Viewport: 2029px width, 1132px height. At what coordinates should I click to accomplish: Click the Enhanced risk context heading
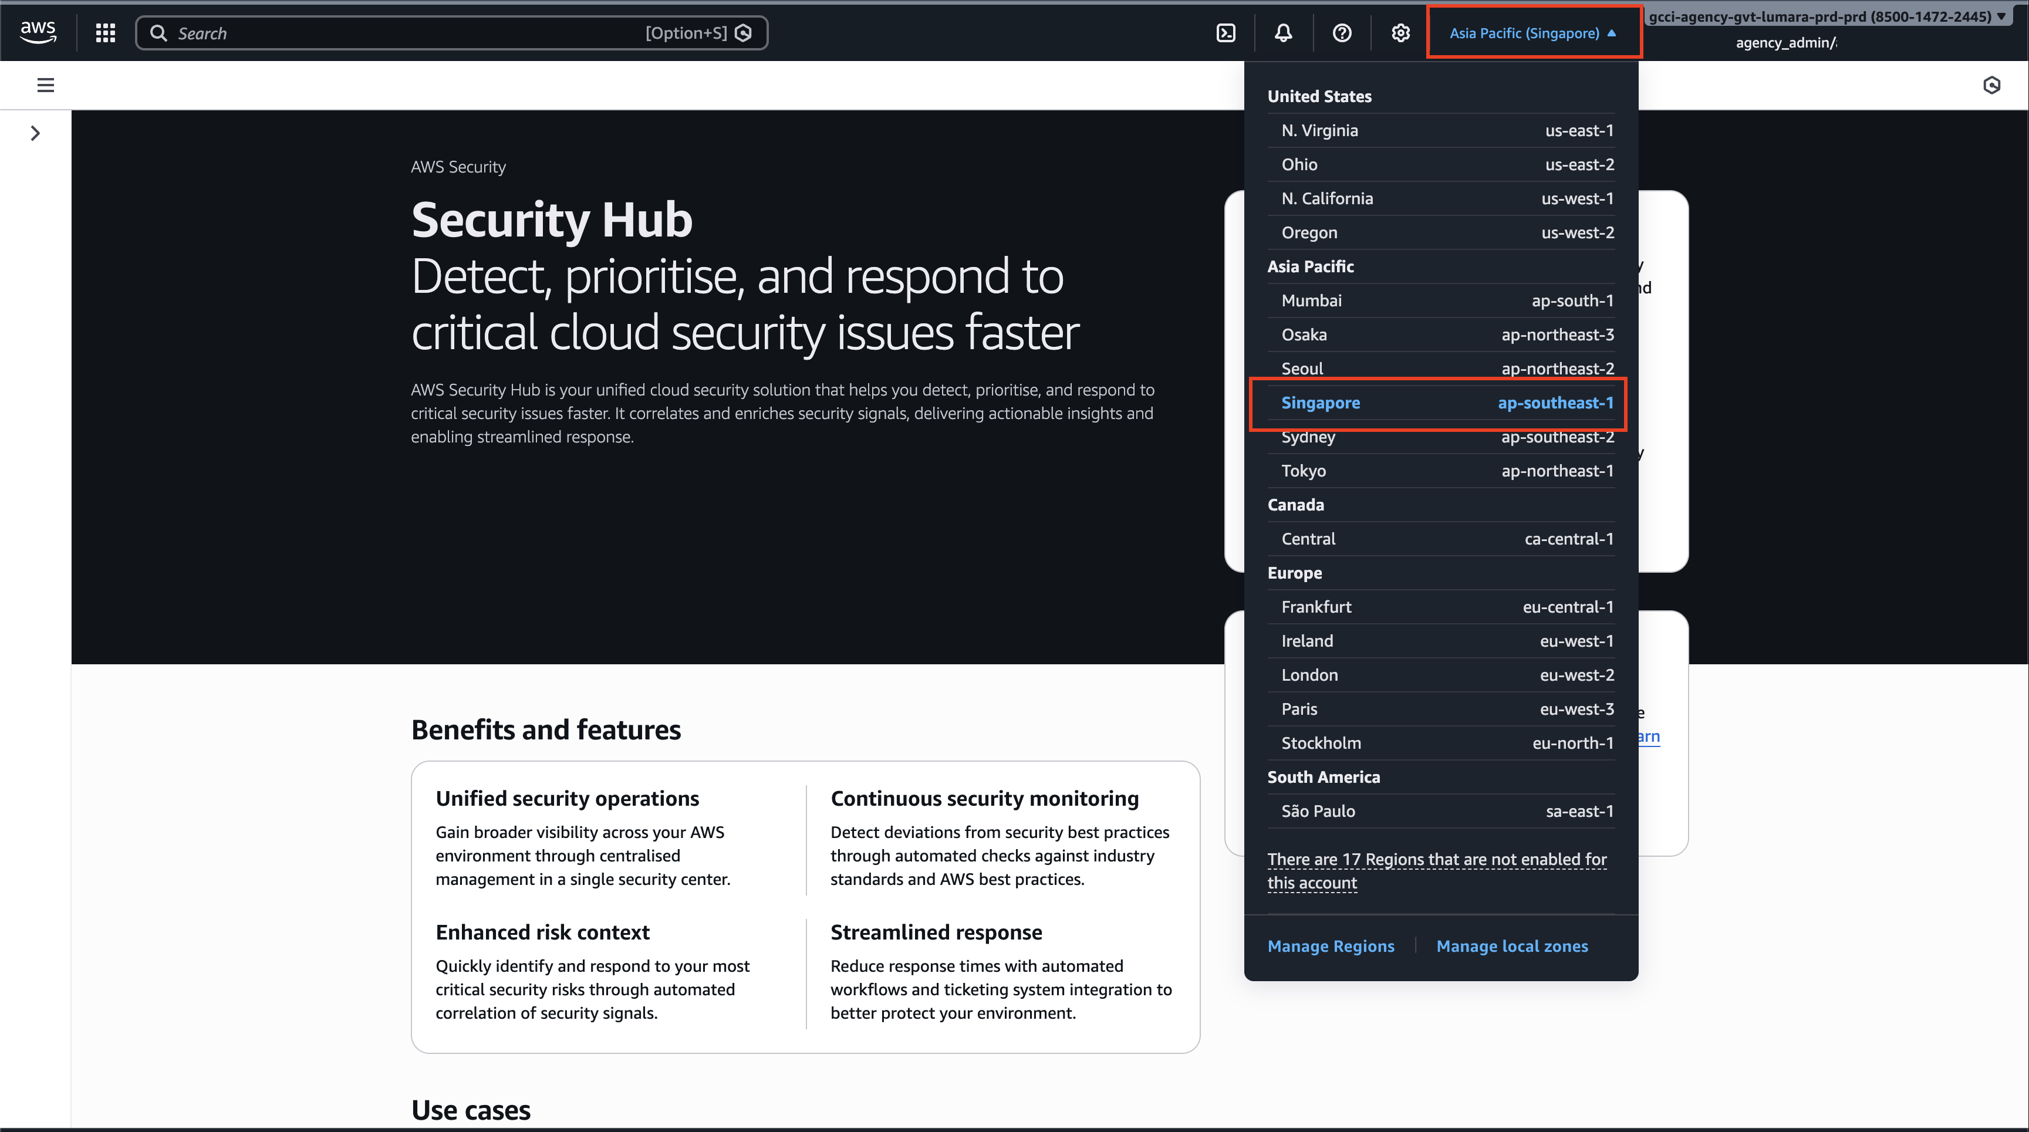[543, 932]
